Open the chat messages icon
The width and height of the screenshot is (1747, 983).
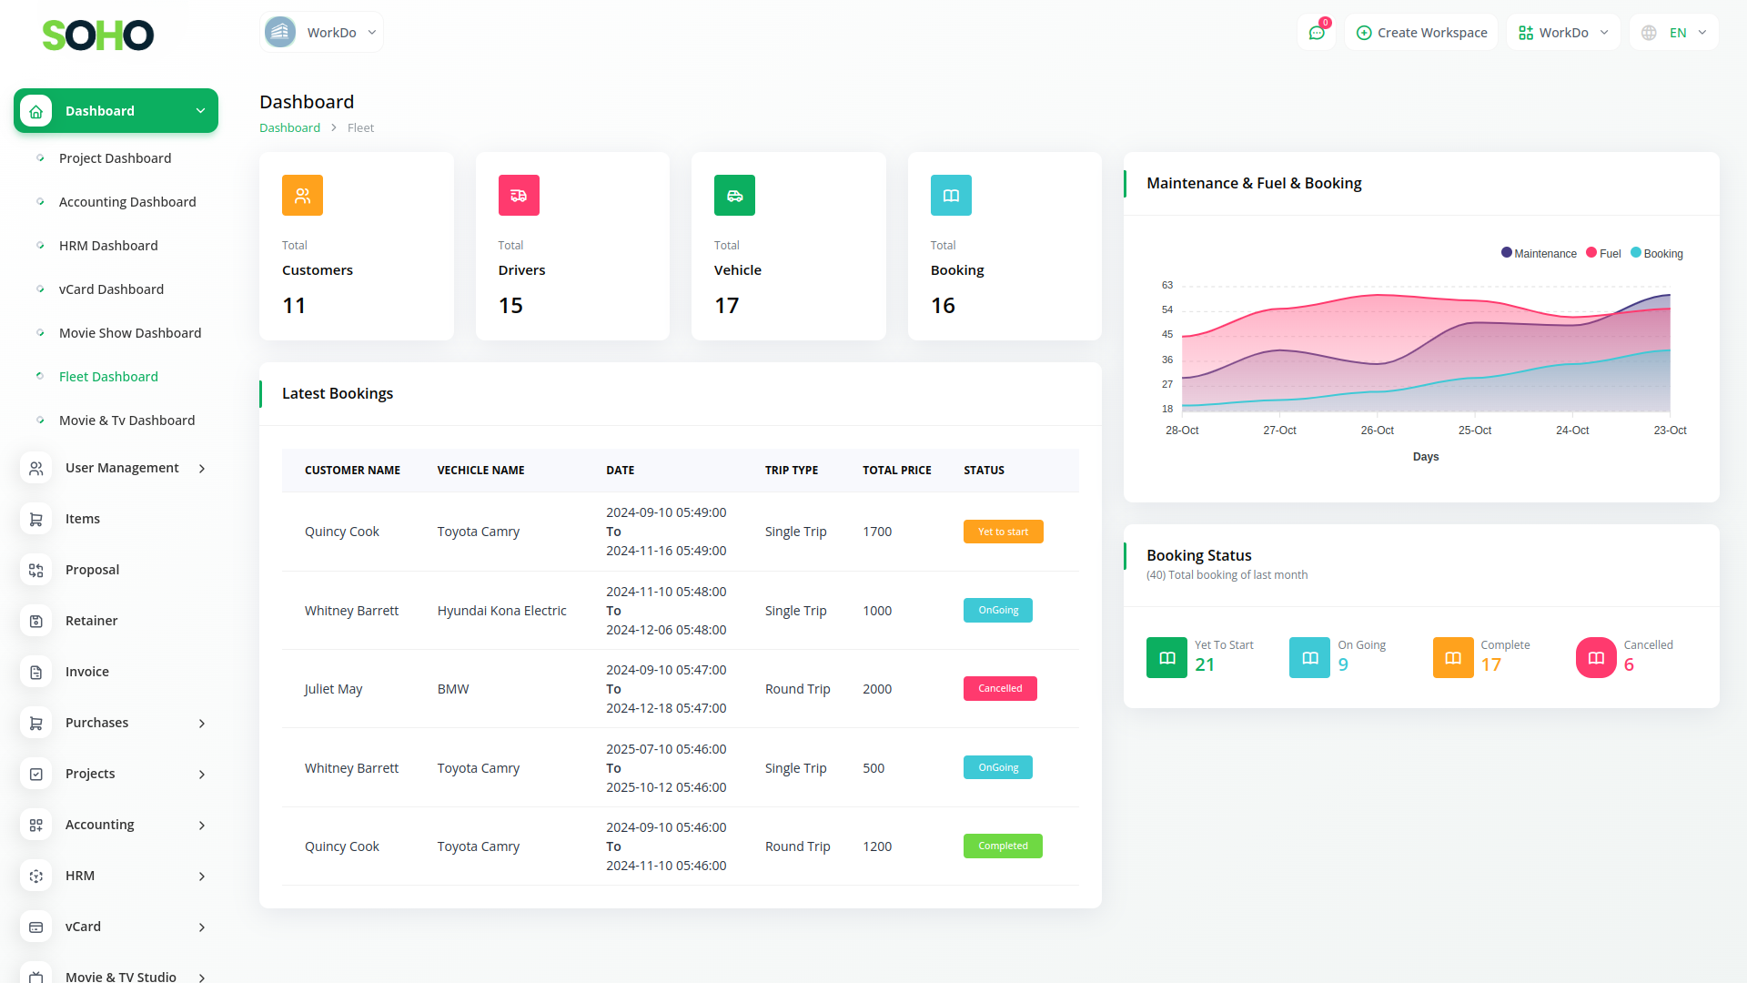(1316, 33)
